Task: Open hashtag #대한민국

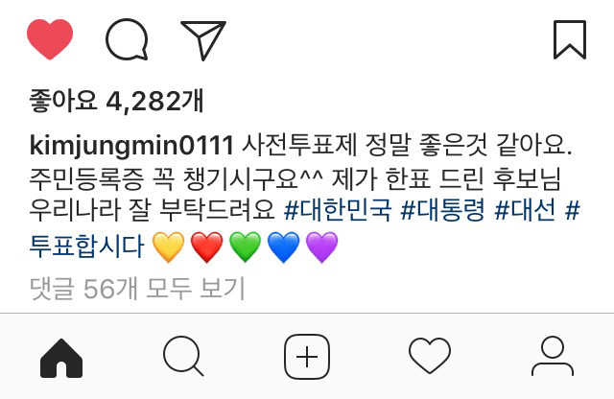Action: [x=338, y=211]
